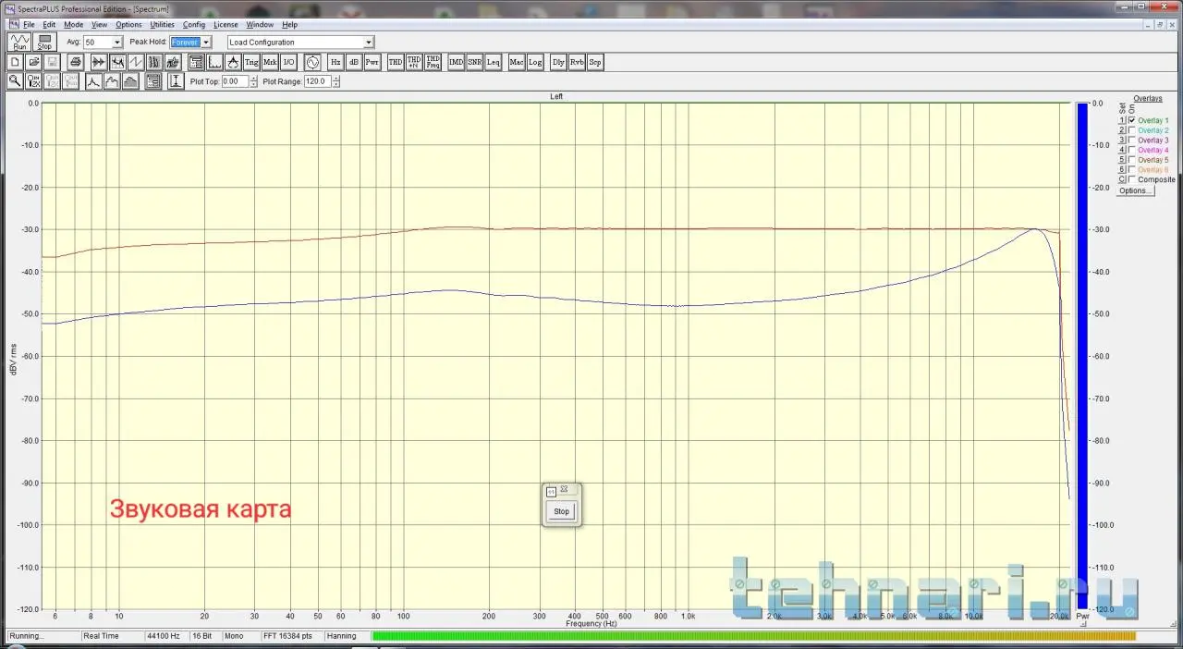Open the View menu
This screenshot has width=1183, height=649.
99,25
